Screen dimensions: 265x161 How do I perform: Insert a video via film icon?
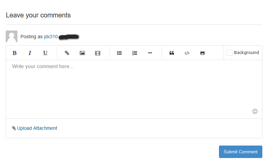(98, 53)
